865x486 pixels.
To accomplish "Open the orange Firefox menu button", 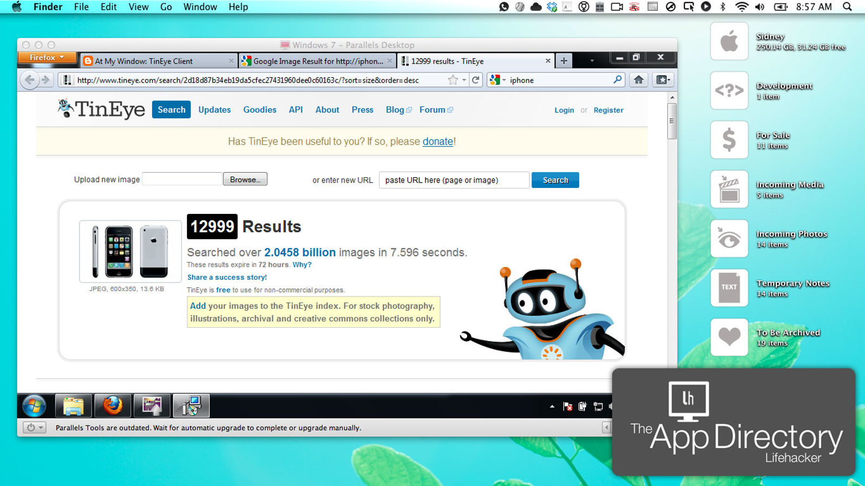I will (47, 57).
